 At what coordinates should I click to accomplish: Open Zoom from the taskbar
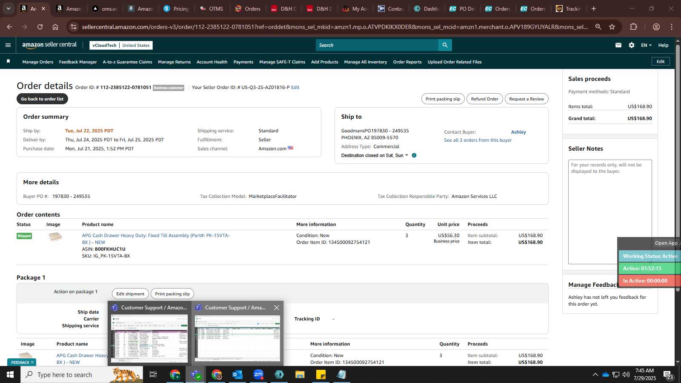click(258, 374)
